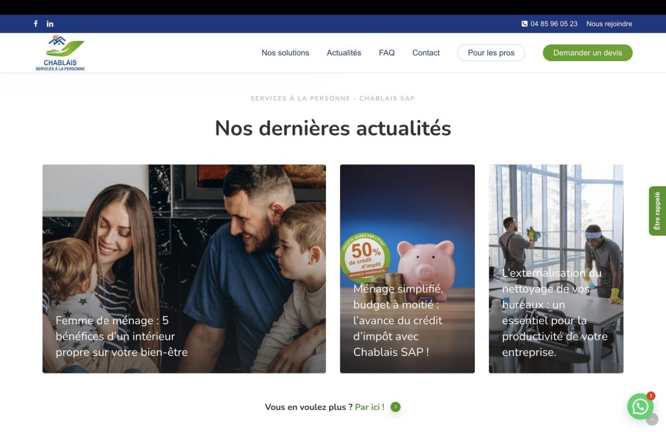Follow the Nous rejoindre link
The width and height of the screenshot is (666, 432).
[x=609, y=24]
